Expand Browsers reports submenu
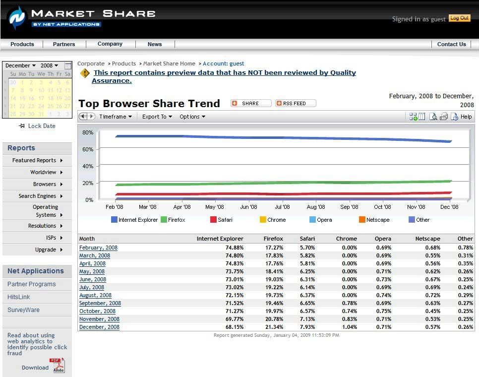This screenshot has height=377, width=479. coord(37,184)
